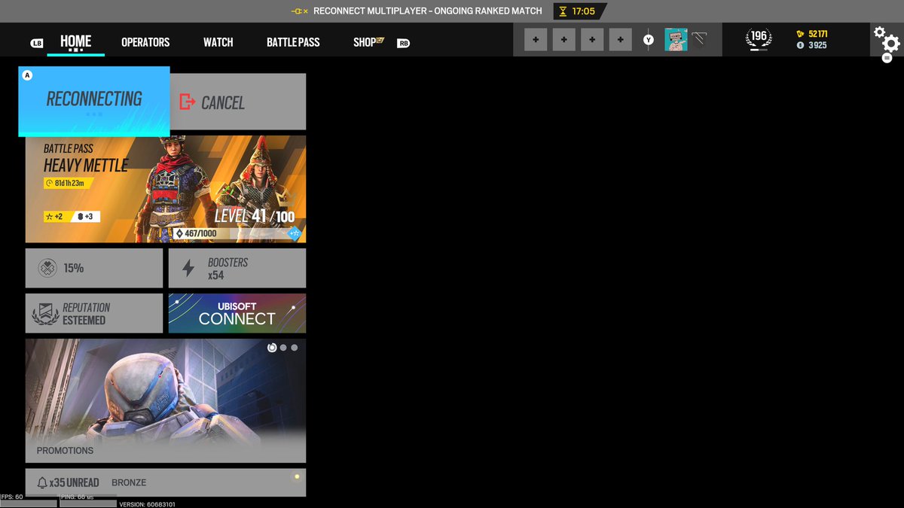Click the Level 41 / 100 text
Image resolution: width=904 pixels, height=508 pixels.
[x=255, y=216]
